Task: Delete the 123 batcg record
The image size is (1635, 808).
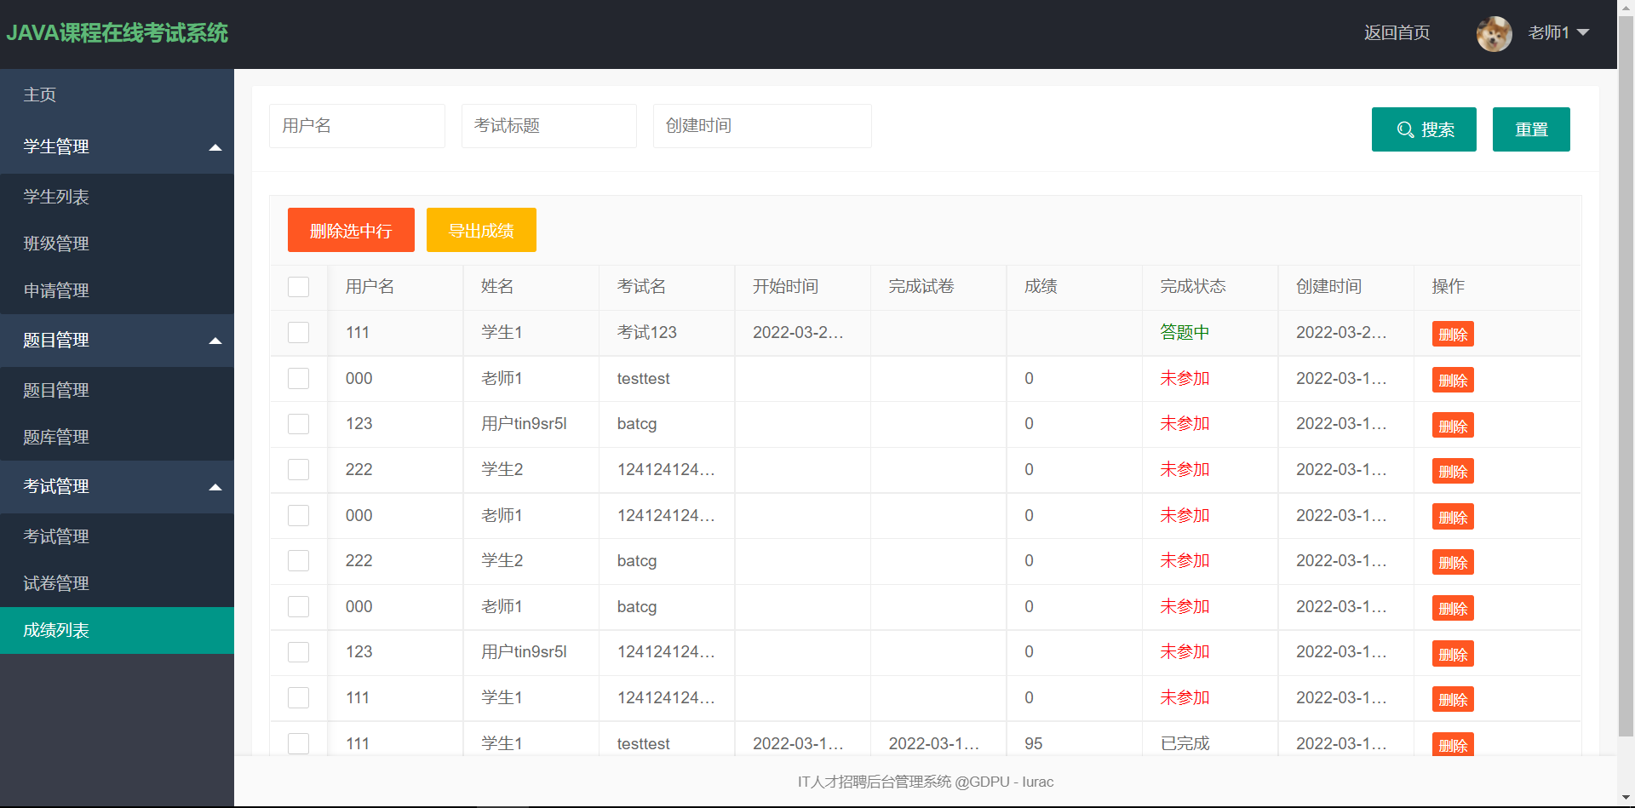Action: pyautogui.click(x=1453, y=426)
